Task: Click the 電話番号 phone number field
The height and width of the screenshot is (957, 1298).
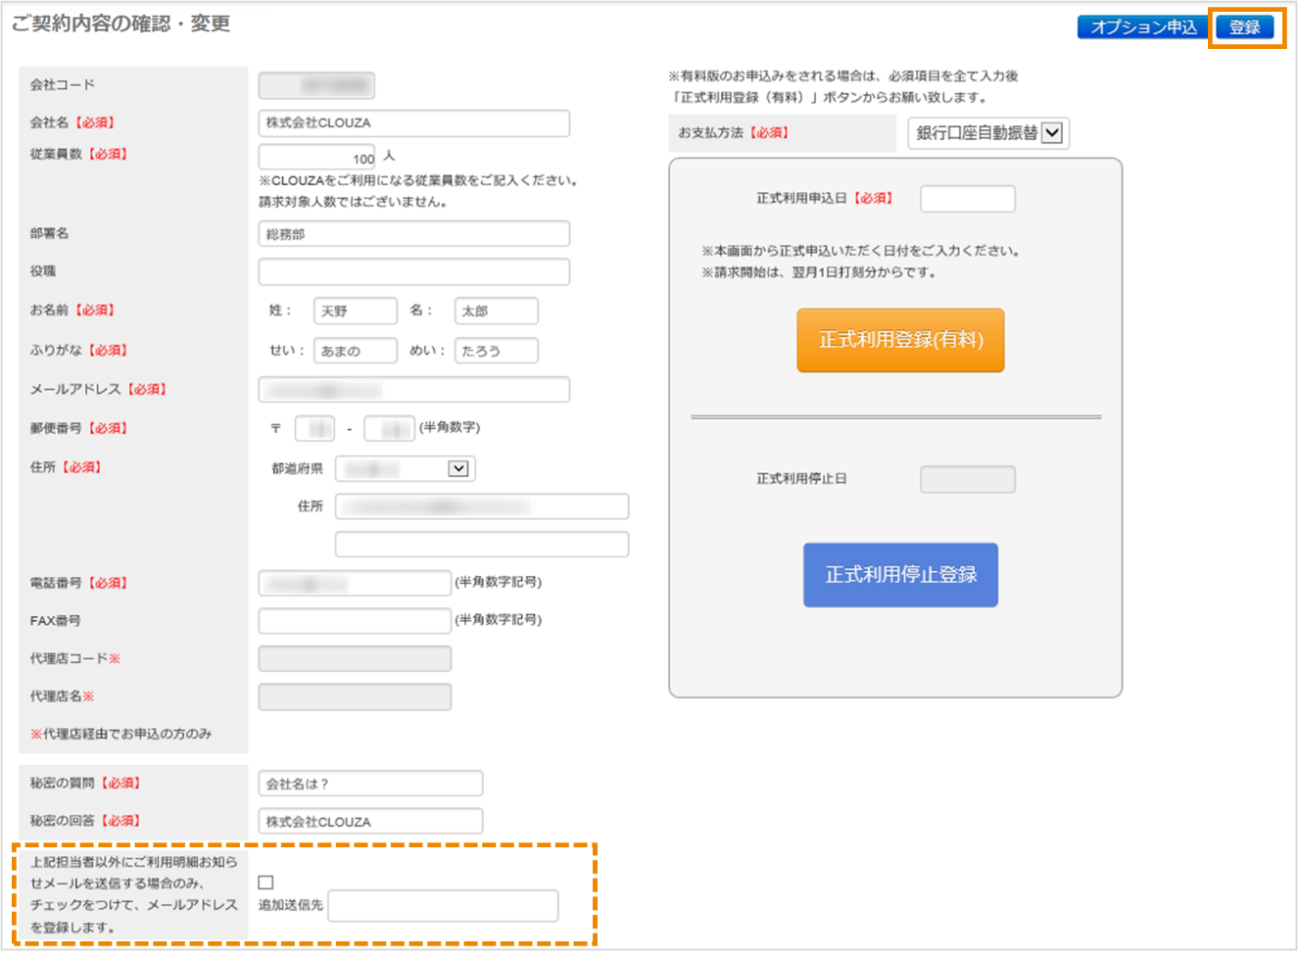Action: click(x=355, y=582)
